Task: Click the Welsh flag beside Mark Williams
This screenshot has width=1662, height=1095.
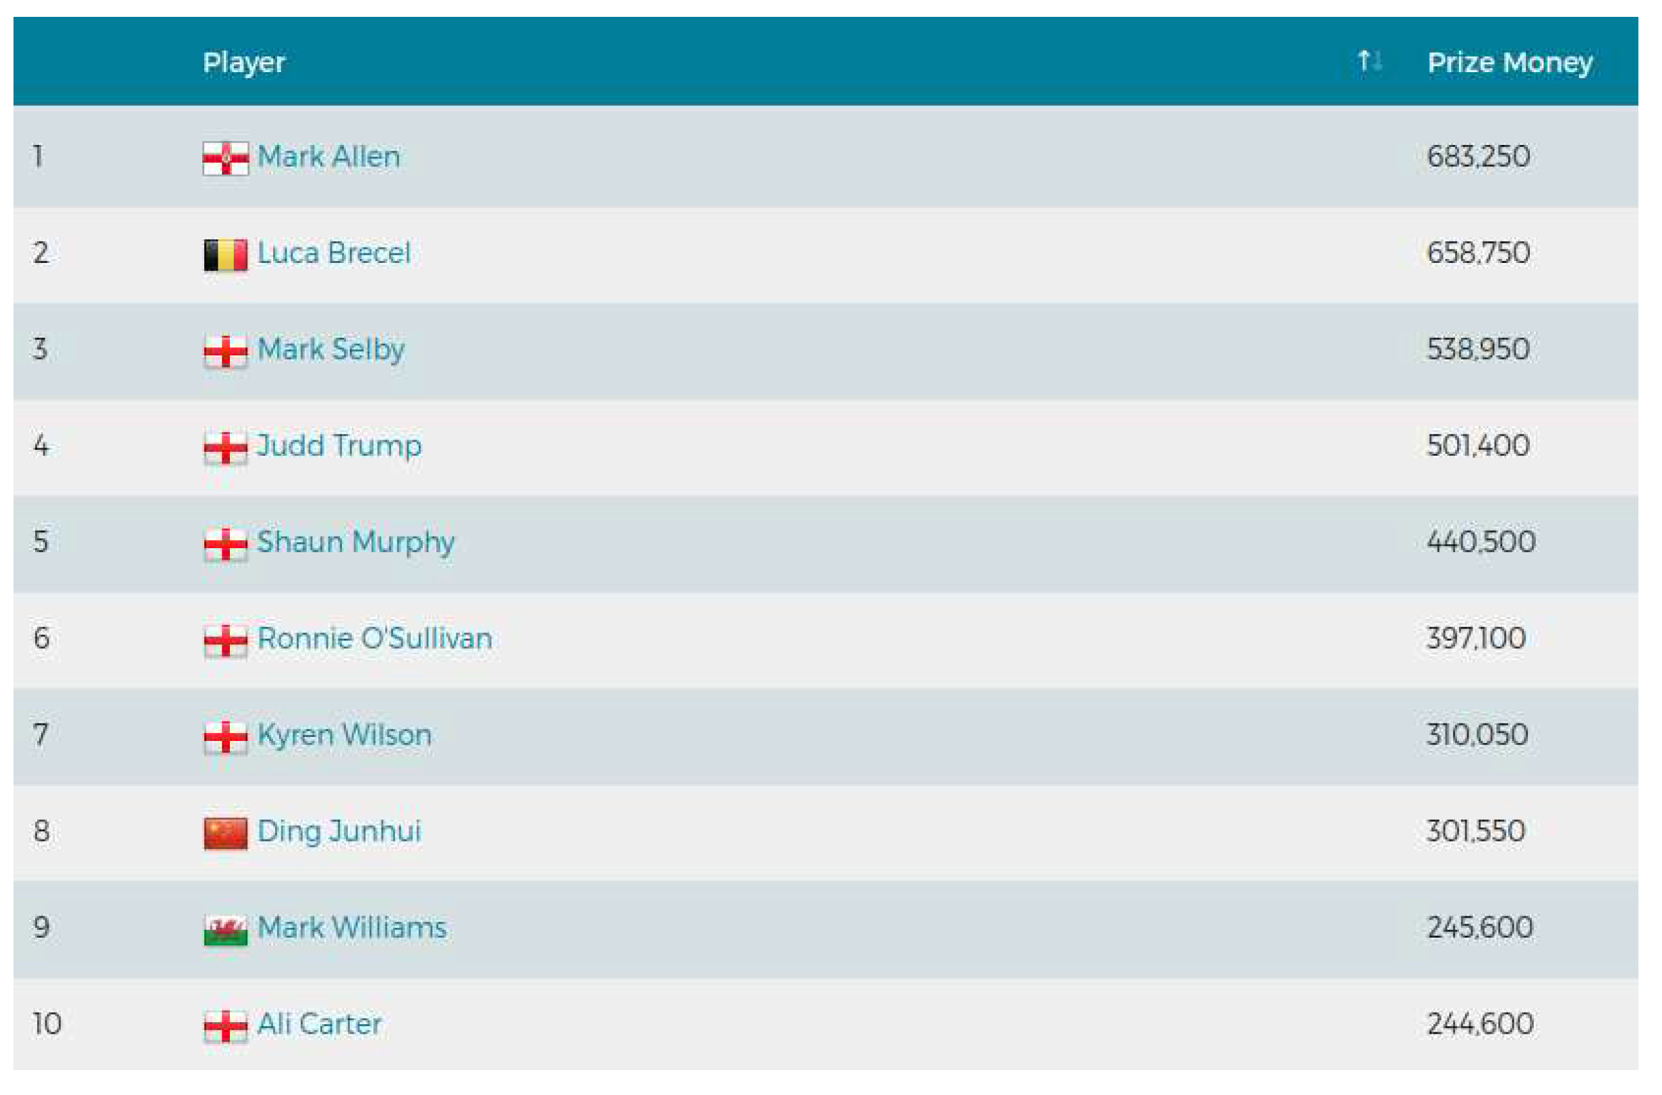Action: (226, 930)
